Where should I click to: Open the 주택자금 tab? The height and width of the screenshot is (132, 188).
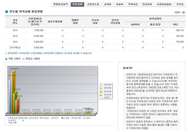(x=133, y=4)
